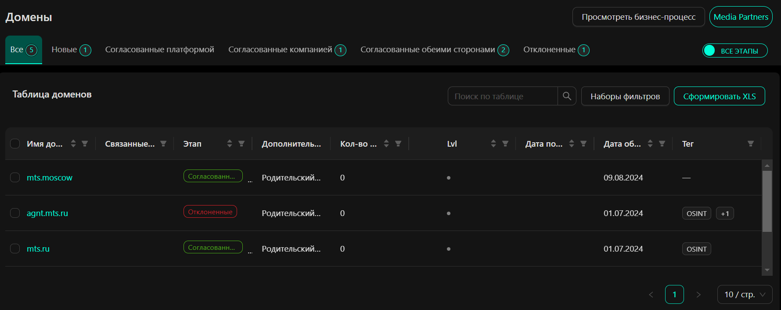Sort table by Этап column
The width and height of the screenshot is (781, 310).
click(x=229, y=144)
